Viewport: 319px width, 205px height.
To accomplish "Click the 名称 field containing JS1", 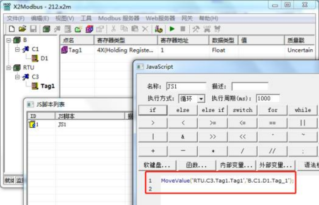I will point(186,86).
